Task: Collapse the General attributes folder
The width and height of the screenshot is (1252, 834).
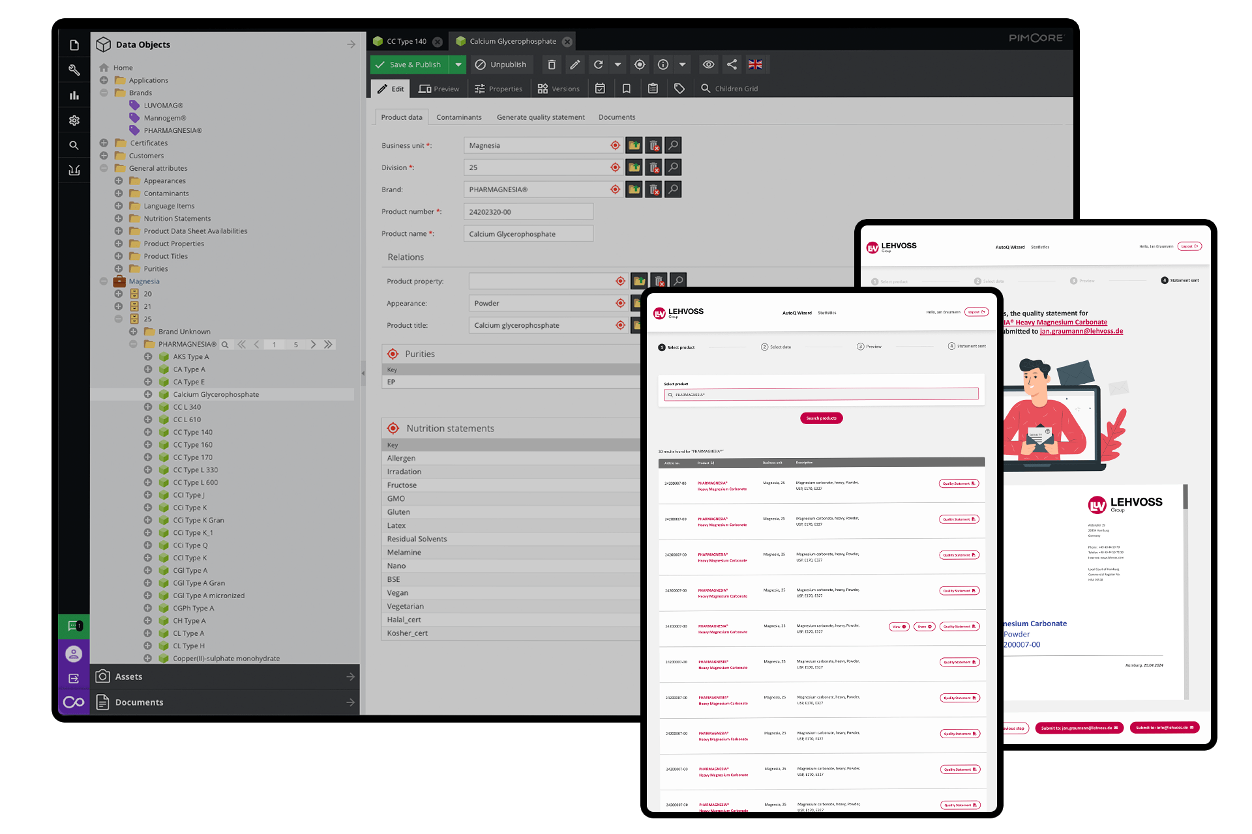Action: [x=104, y=168]
